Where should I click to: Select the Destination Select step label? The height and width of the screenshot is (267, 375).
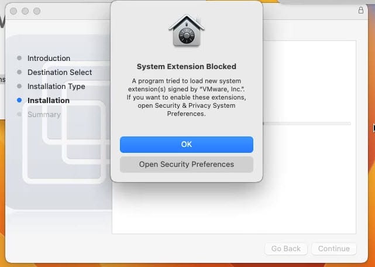pos(60,73)
